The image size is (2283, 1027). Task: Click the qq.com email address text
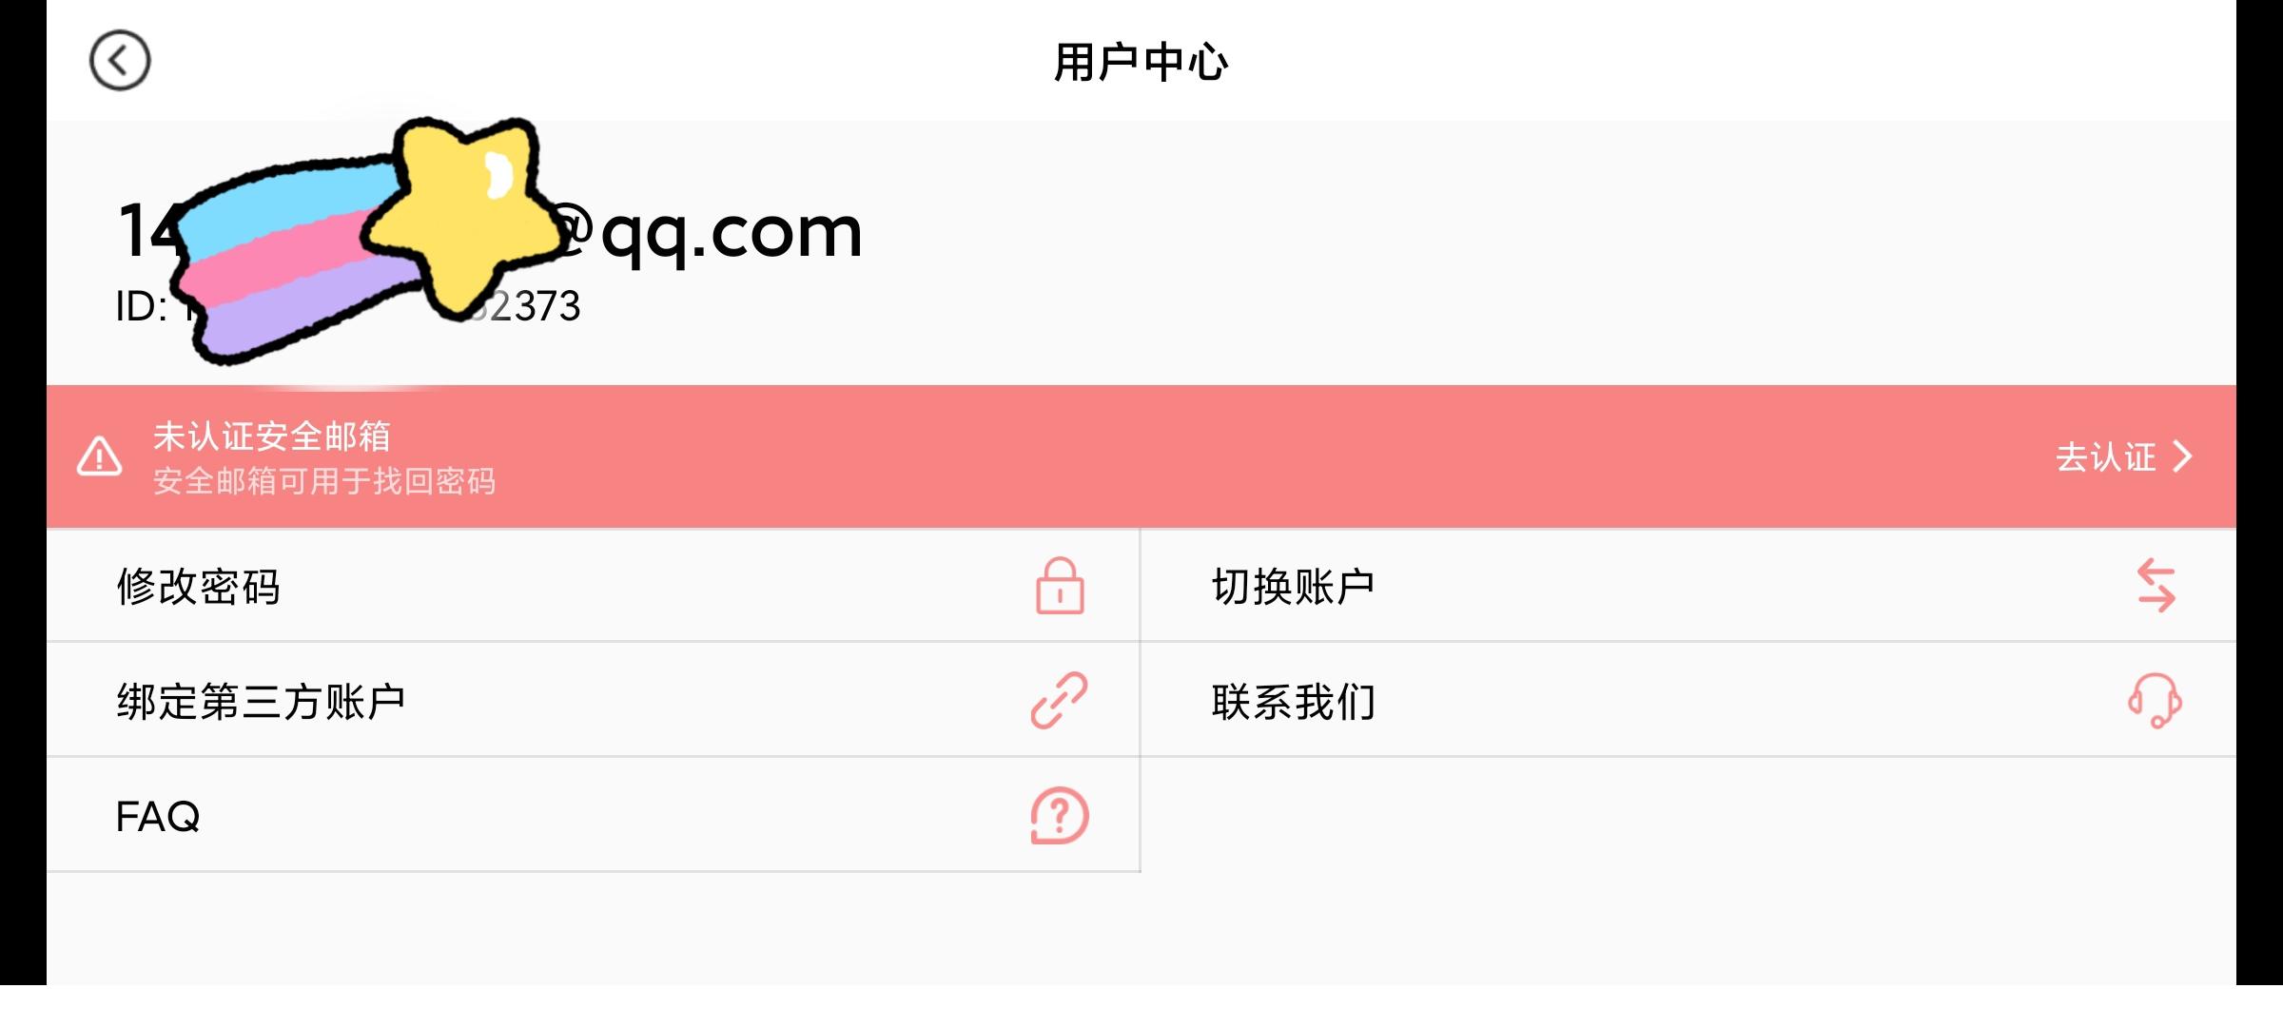pos(490,231)
